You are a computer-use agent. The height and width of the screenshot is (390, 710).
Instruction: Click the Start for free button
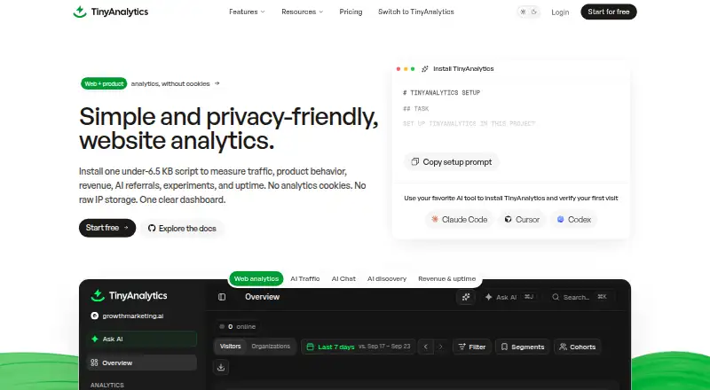pyautogui.click(x=609, y=12)
